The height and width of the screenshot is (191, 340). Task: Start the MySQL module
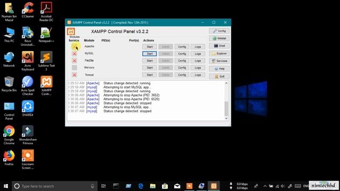point(150,54)
